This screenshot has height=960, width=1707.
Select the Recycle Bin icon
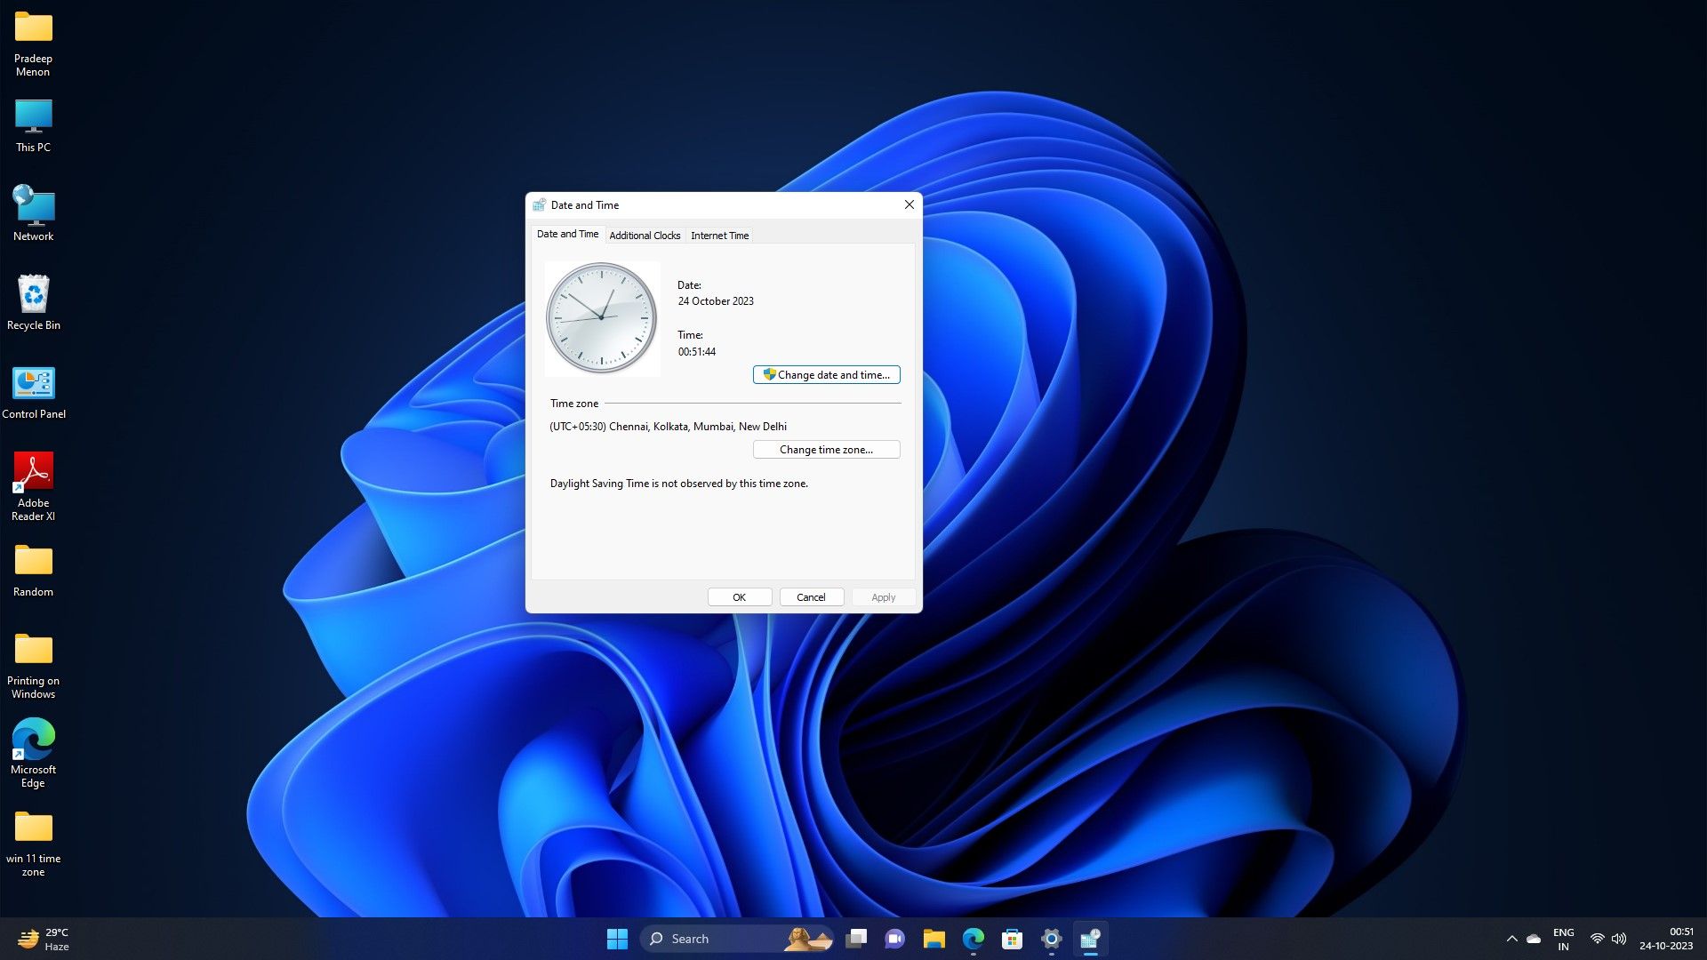click(x=33, y=302)
